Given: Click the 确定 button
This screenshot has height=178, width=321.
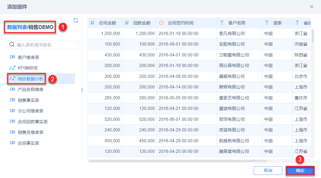Looking at the screenshot, I should (300, 171).
